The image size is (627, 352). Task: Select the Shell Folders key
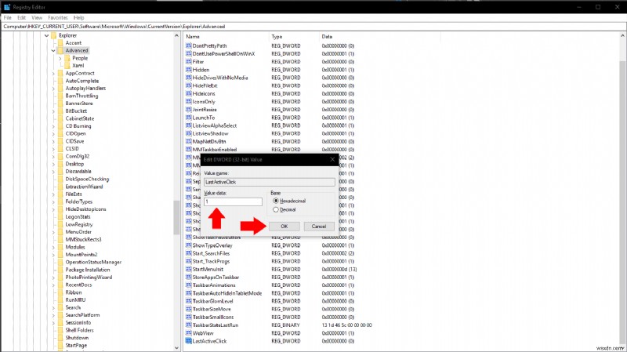click(x=80, y=330)
